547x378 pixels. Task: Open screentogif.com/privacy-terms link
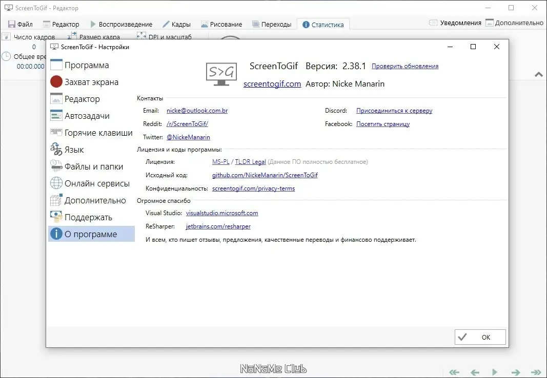pos(254,188)
